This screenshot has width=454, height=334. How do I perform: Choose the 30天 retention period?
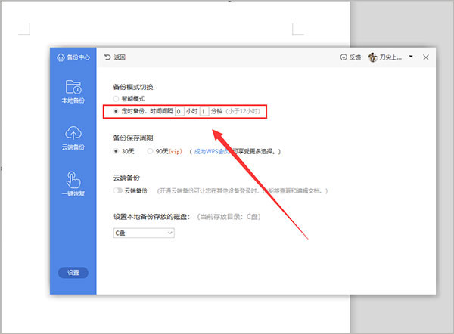(x=116, y=151)
